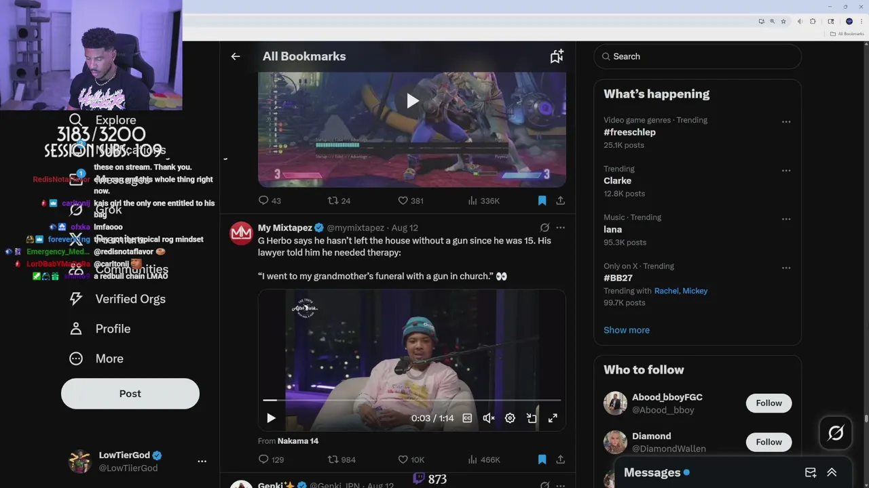Share the post with 466K views
869x488 pixels.
click(560, 460)
